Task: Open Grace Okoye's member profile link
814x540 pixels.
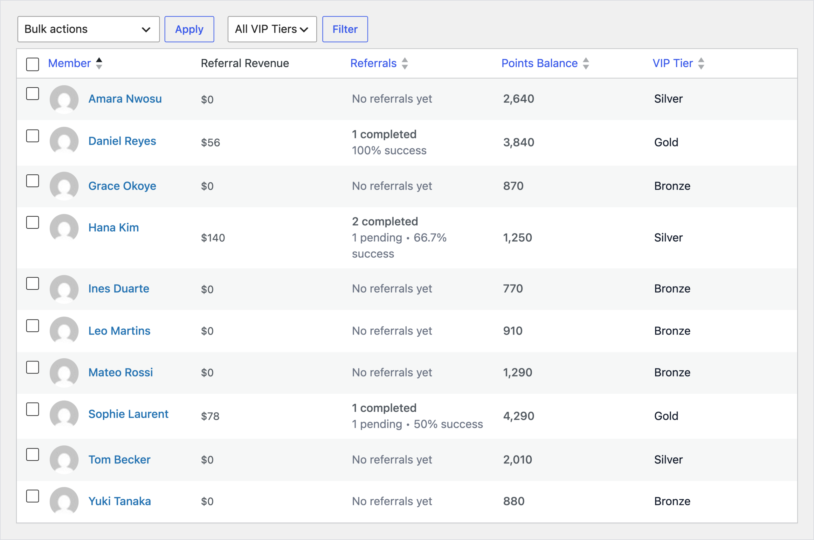Action: [x=122, y=186]
